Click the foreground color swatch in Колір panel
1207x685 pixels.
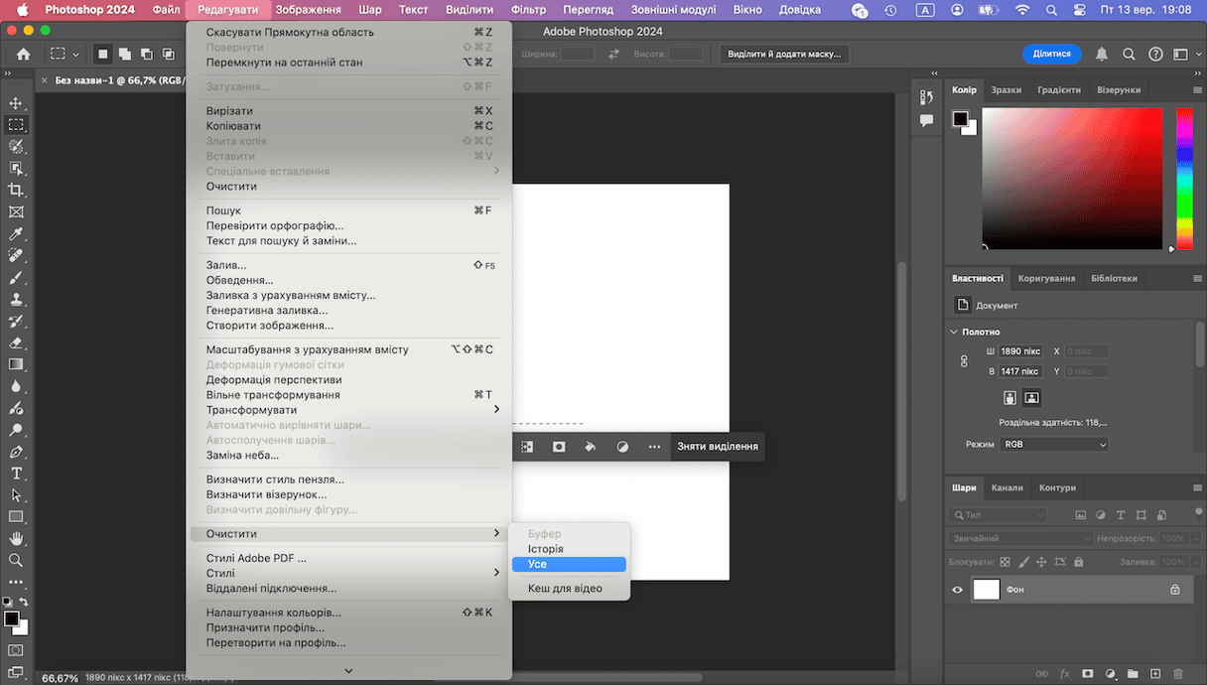pyautogui.click(x=960, y=118)
